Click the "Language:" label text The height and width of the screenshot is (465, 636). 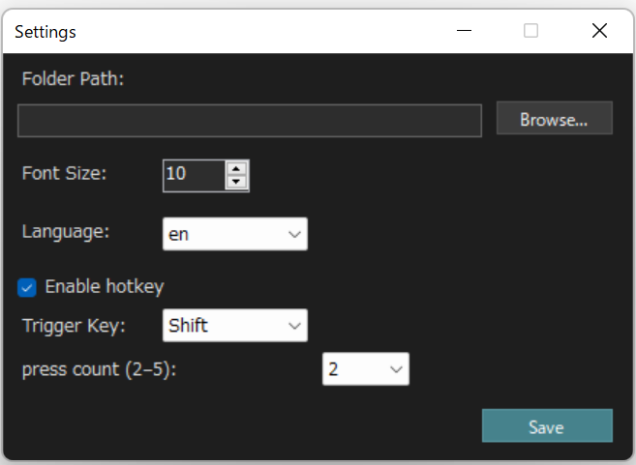66,232
